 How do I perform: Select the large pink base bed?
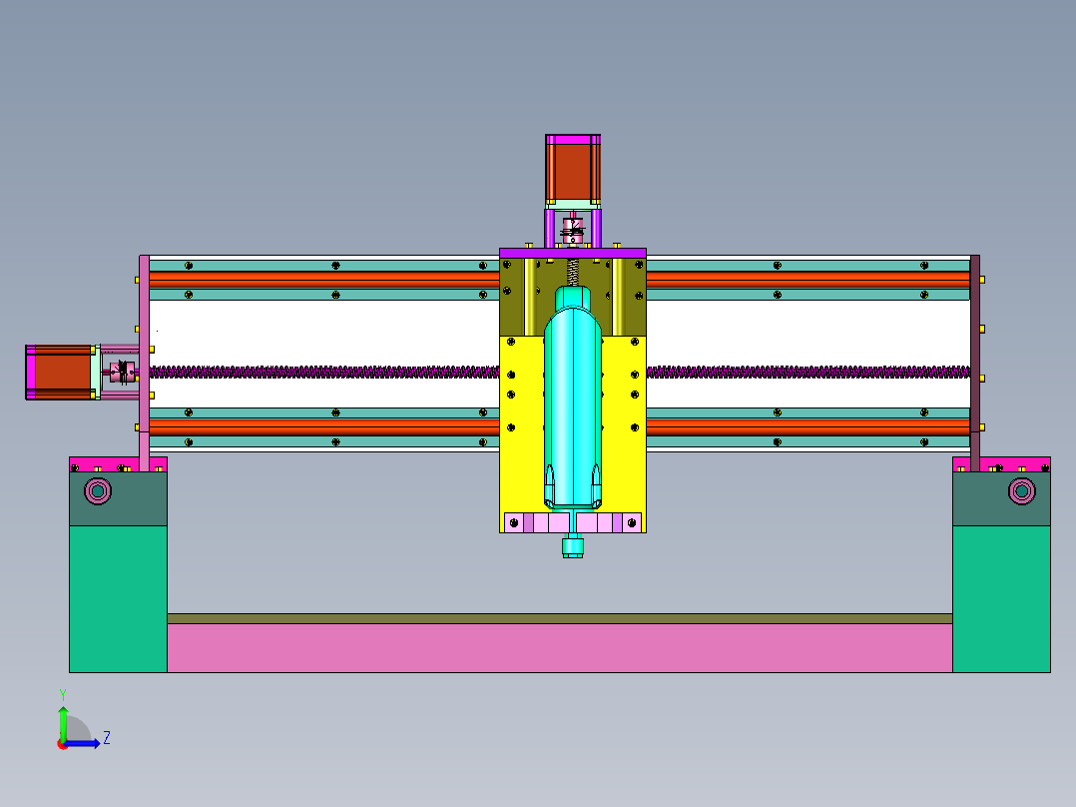click(560, 647)
